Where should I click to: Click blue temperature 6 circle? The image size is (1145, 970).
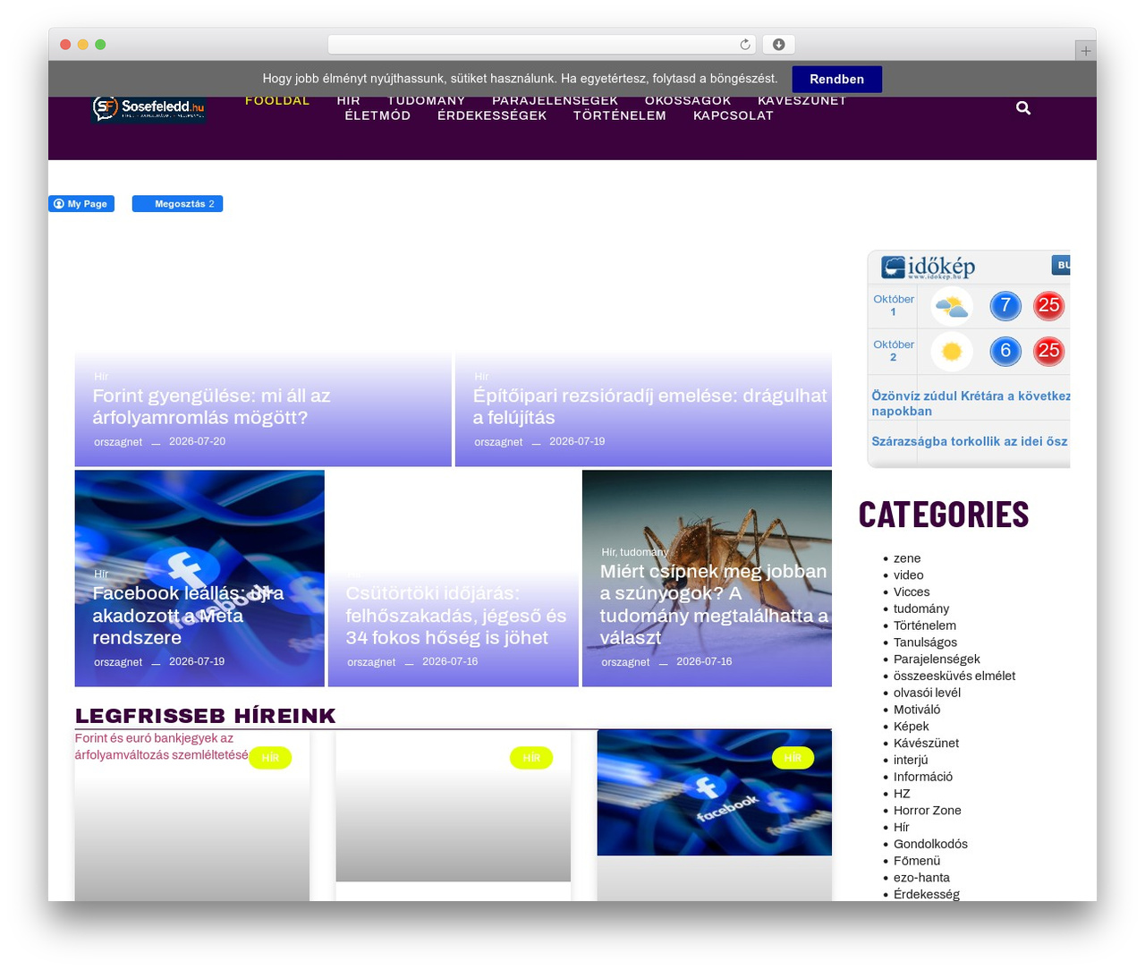tap(1005, 351)
